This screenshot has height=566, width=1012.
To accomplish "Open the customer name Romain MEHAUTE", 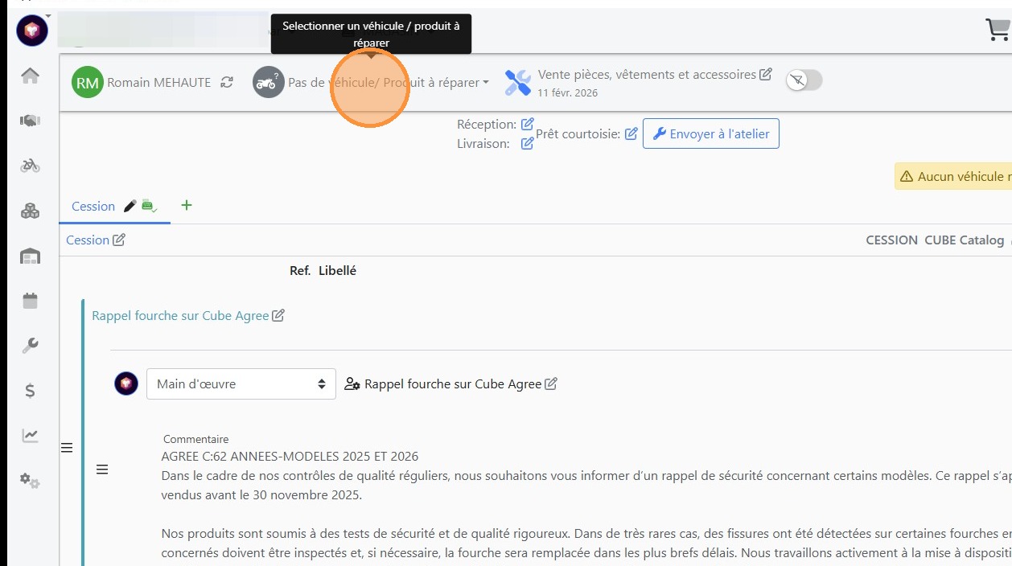I will pyautogui.click(x=159, y=82).
